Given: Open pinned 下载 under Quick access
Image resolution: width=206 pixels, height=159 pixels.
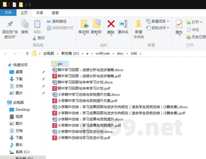Looking at the screenshot, I should pos(16,79).
